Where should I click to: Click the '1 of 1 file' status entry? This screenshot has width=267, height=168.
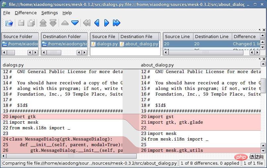pos(253,163)
